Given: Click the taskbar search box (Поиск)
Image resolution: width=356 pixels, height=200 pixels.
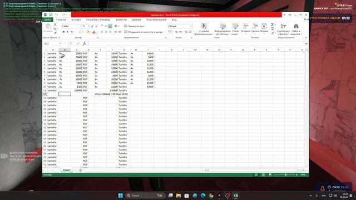Looking at the screenshot, I should [145, 196].
